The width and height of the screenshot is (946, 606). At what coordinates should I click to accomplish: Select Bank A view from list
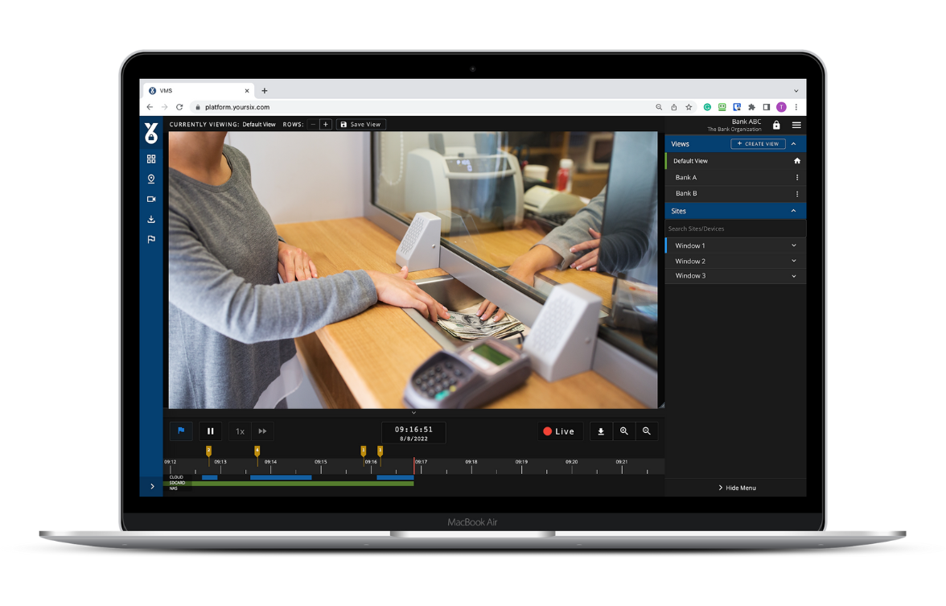pos(686,177)
